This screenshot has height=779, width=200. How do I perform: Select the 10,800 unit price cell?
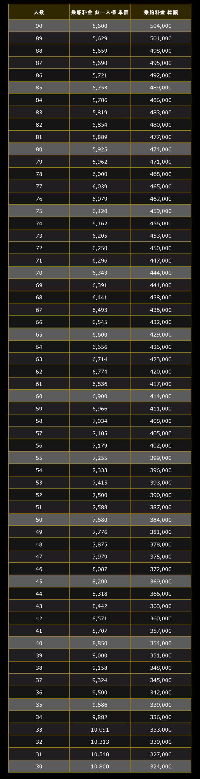100,767
